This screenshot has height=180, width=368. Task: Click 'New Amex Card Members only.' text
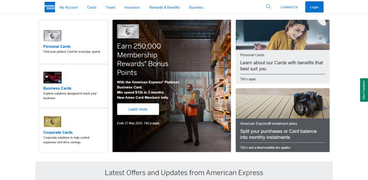[x=143, y=97]
